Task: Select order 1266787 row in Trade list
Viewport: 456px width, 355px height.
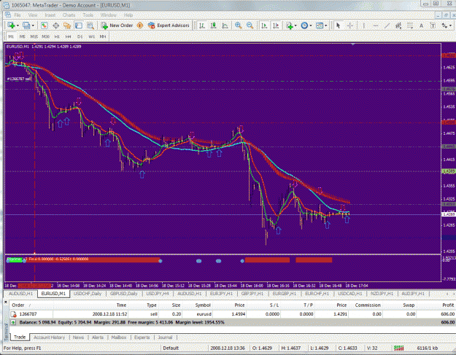Action: tap(232, 314)
